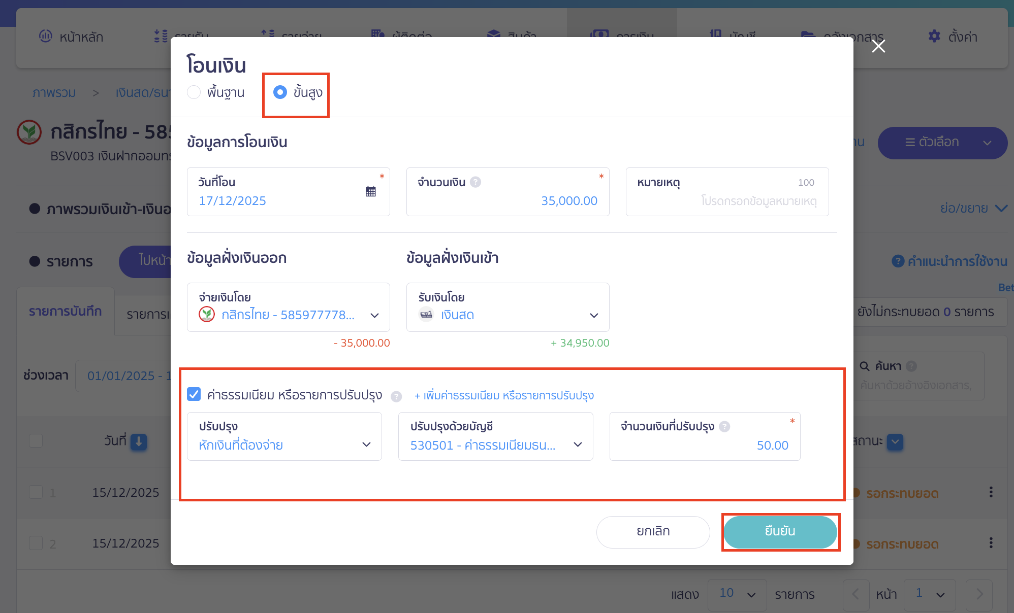This screenshot has width=1014, height=613.
Task: Open ปรับปรุง หักเงินที่ต้องจ่าย dropdown
Action: [x=366, y=445]
